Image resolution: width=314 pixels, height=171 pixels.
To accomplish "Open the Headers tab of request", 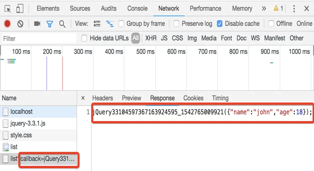I will (102, 98).
